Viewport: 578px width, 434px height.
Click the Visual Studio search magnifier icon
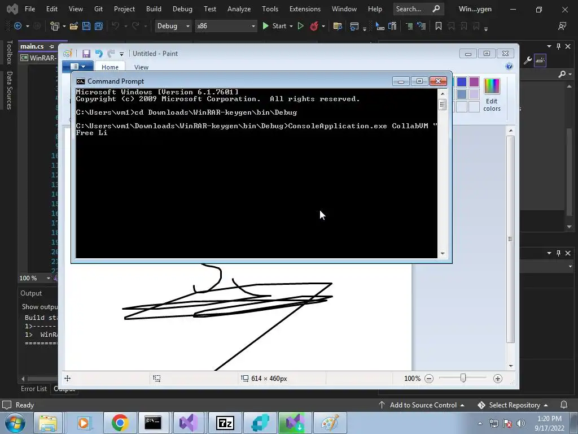[436, 8]
